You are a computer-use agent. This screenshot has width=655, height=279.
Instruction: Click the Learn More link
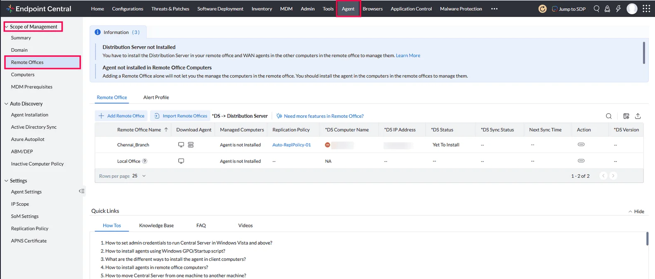point(408,55)
